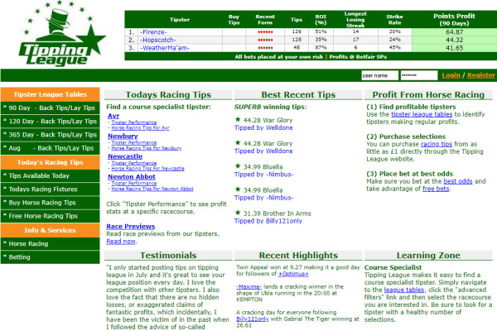Image resolution: width=497 pixels, height=331 pixels.
Task: Click the Tipping League logo
Action: 62,34
